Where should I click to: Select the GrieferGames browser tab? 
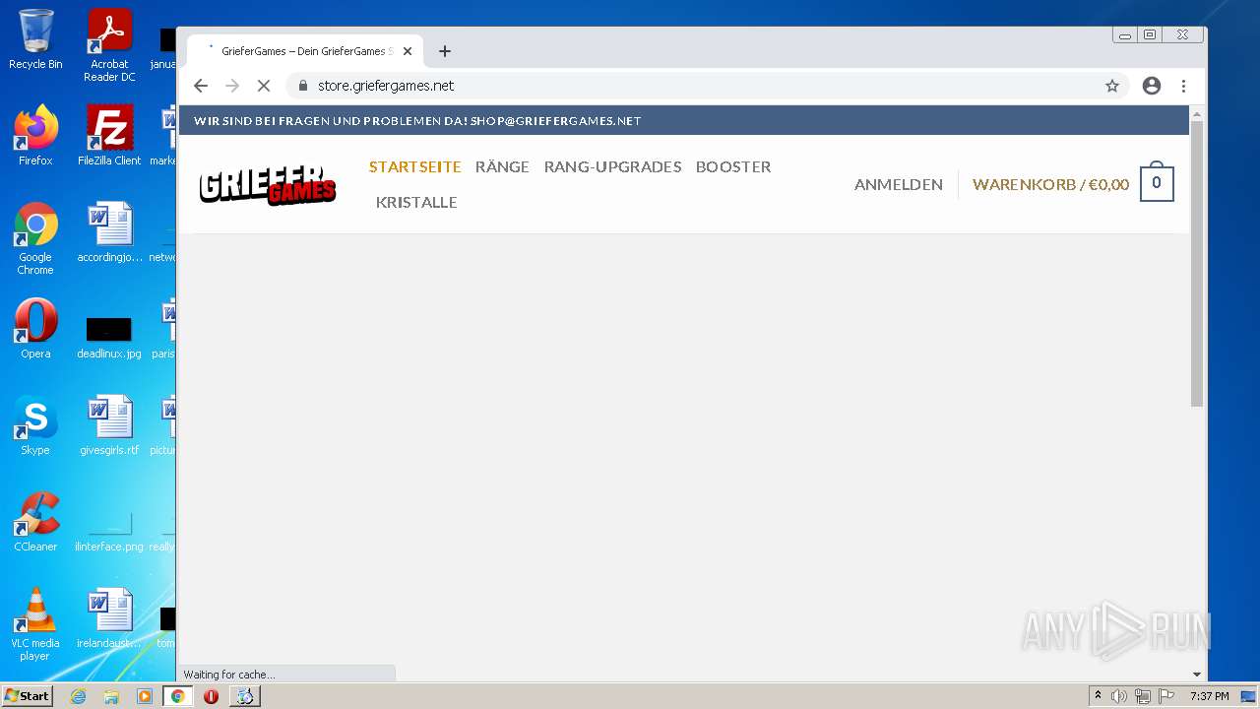click(x=305, y=51)
